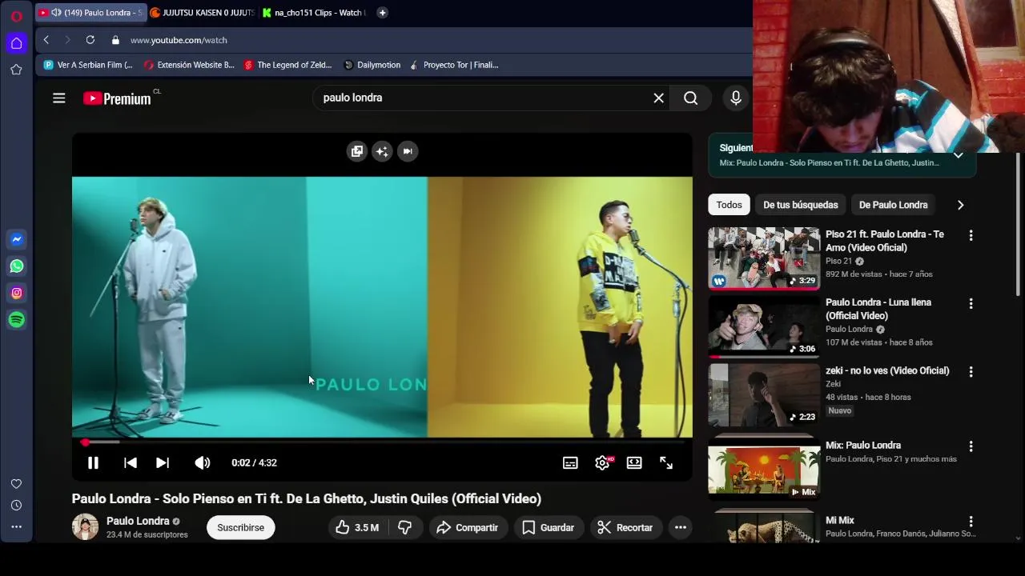Open The Legend of Zelda bookmark

tap(288, 65)
